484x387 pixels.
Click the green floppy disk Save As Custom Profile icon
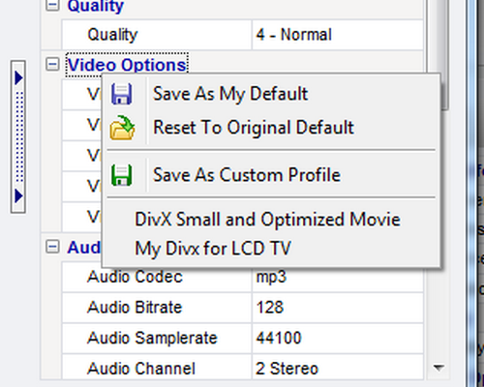(122, 175)
